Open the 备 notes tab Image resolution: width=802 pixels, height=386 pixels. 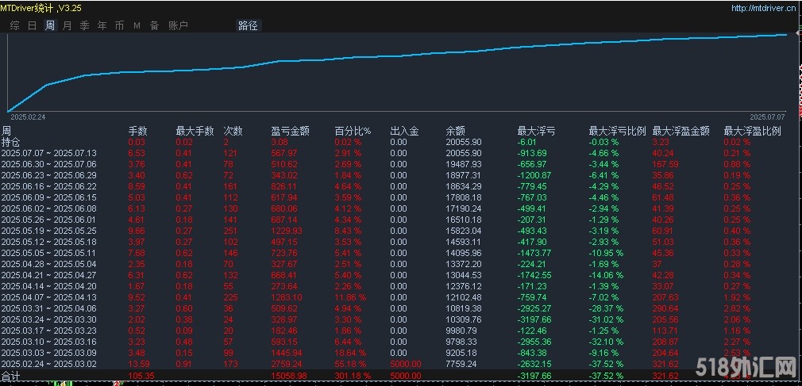(x=155, y=25)
